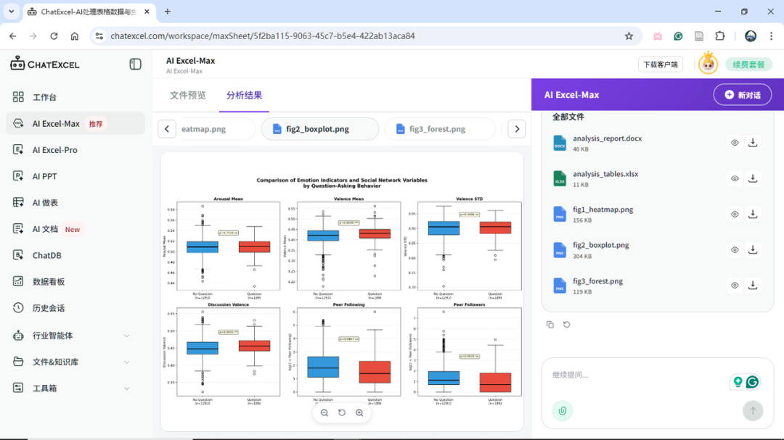784x440 pixels.
Task: Download fig2_boxplot.png
Action: point(753,249)
